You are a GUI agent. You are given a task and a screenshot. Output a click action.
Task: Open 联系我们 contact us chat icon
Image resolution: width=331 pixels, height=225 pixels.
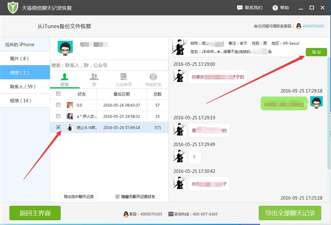(x=239, y=8)
